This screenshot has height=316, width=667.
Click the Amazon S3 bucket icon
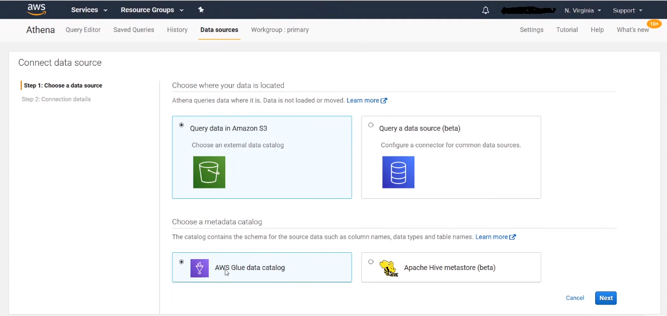point(208,173)
